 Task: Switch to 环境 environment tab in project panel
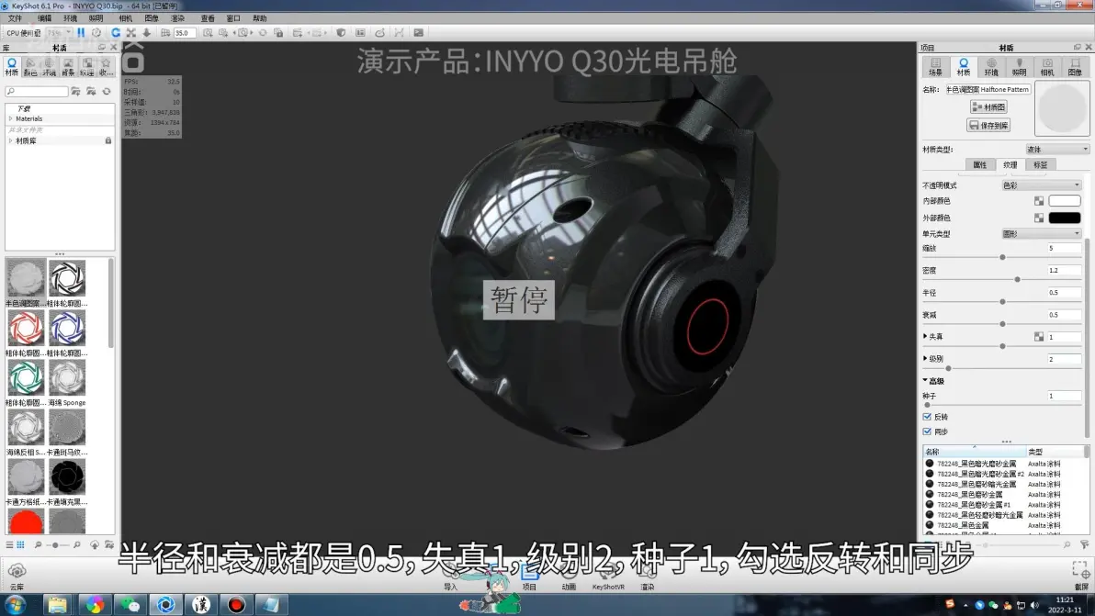point(991,67)
